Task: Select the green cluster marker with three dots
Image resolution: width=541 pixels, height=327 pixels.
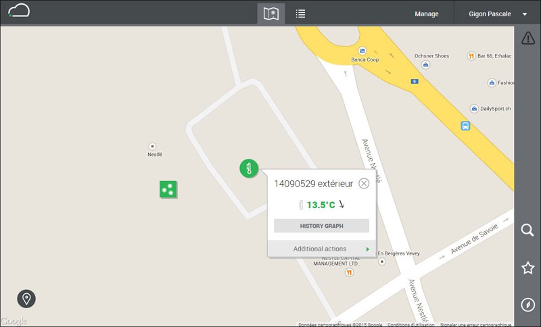Action: (x=168, y=189)
